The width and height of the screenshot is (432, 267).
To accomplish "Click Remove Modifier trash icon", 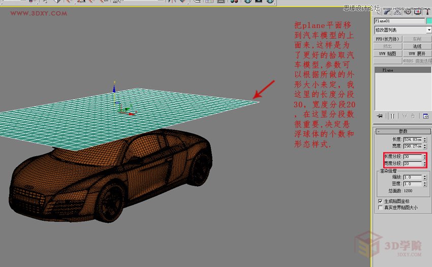I will (x=413, y=116).
